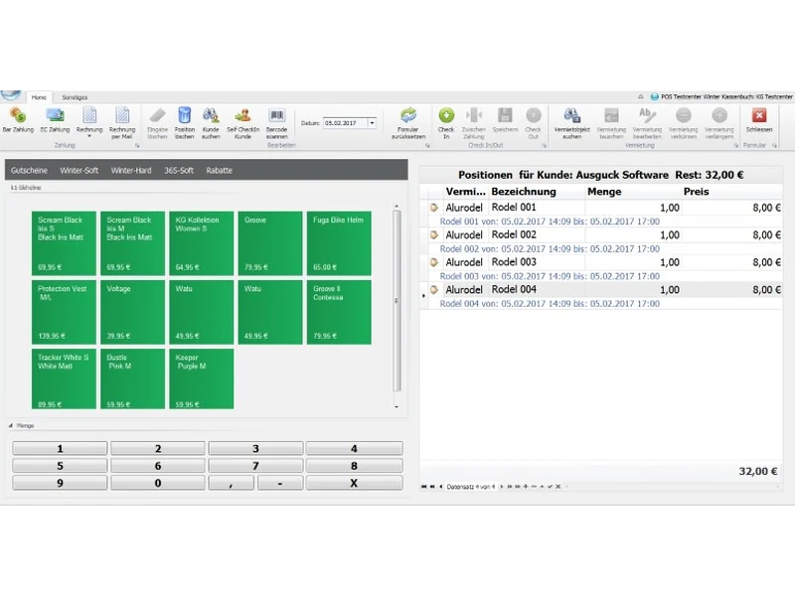
Task: Click the X key on keypad
Action: (355, 483)
